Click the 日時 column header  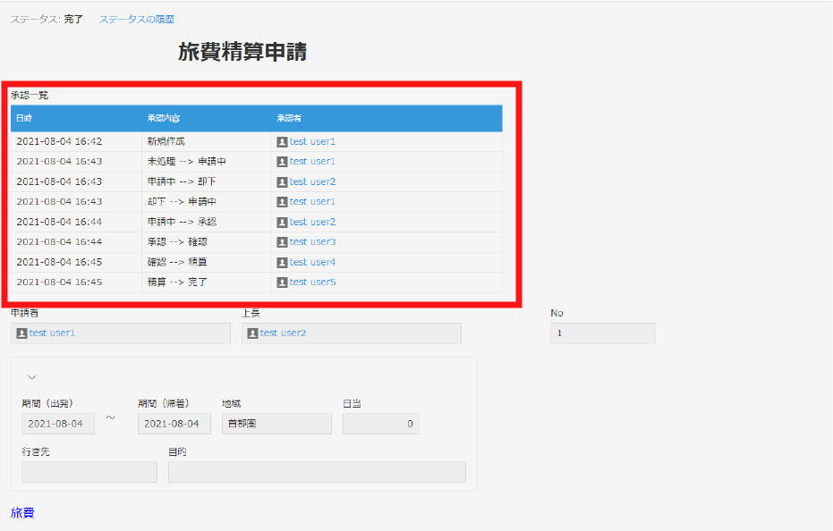(24, 118)
